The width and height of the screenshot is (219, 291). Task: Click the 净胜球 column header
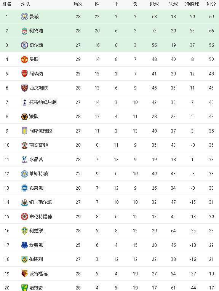[192, 4]
